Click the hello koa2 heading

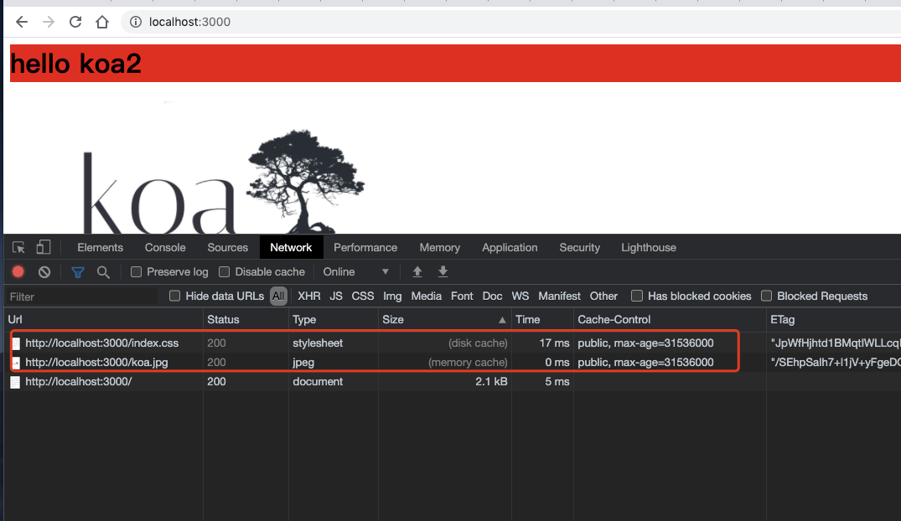point(75,63)
